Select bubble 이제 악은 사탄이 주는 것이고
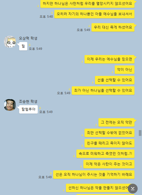This screenshot has width=142, height=195. (x=109, y=164)
